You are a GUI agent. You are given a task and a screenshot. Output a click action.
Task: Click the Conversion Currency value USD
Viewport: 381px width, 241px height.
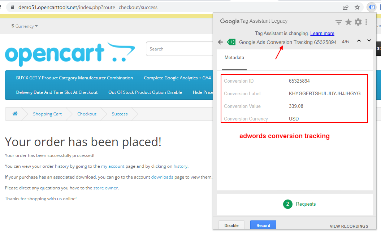point(294,119)
